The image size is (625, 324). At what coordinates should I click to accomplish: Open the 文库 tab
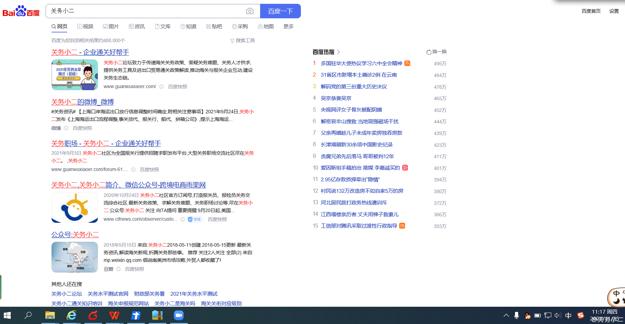pyautogui.click(x=163, y=26)
